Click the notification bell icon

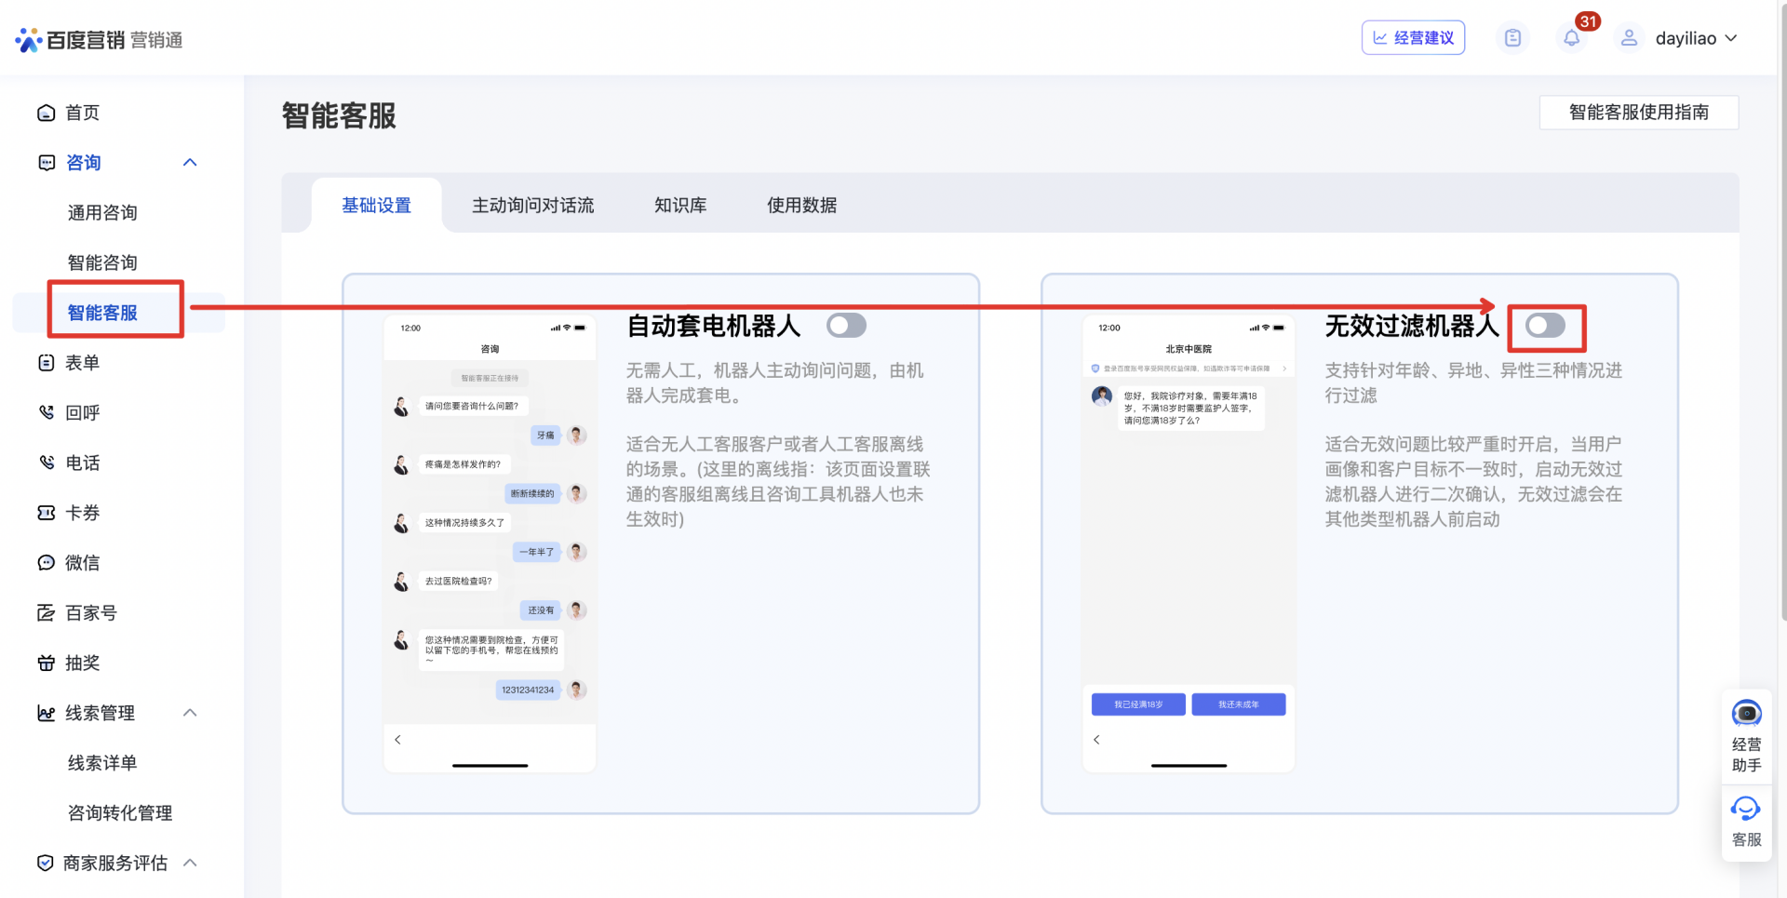click(x=1571, y=38)
